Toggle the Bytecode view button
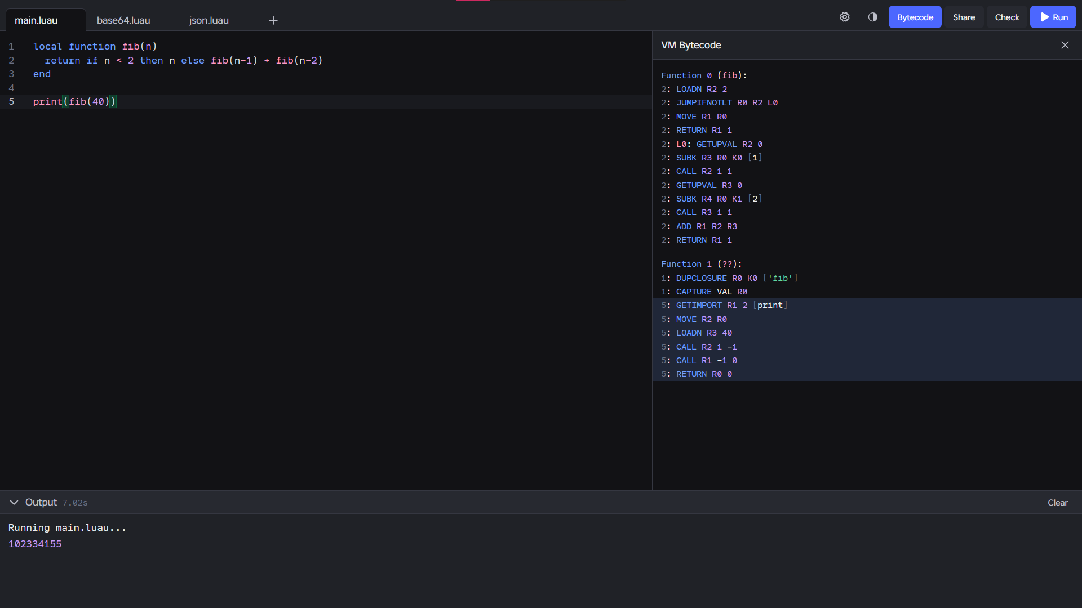The image size is (1082, 608). pos(915,17)
